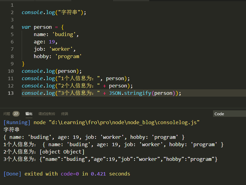
Task: Click the Problems badge showing 27
Action: 16,113
